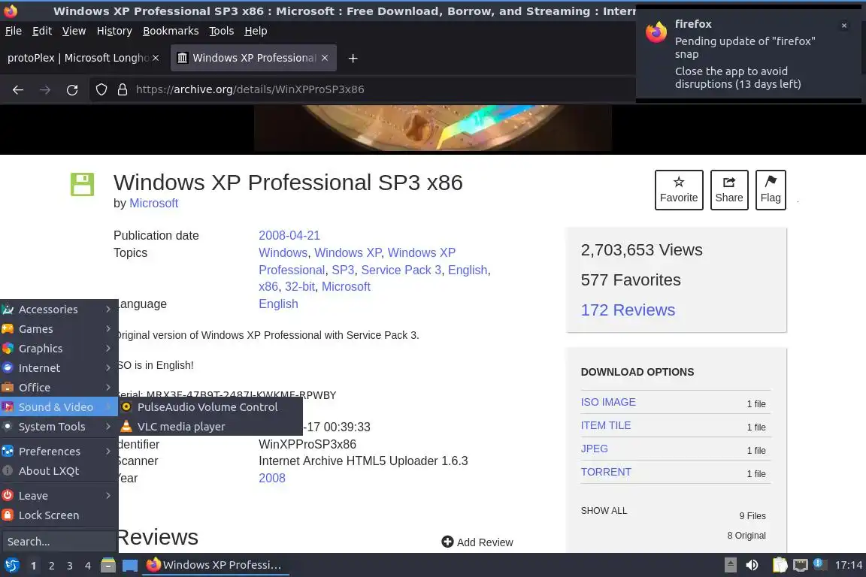Open the Service Pack 3 topic link

coord(401,270)
